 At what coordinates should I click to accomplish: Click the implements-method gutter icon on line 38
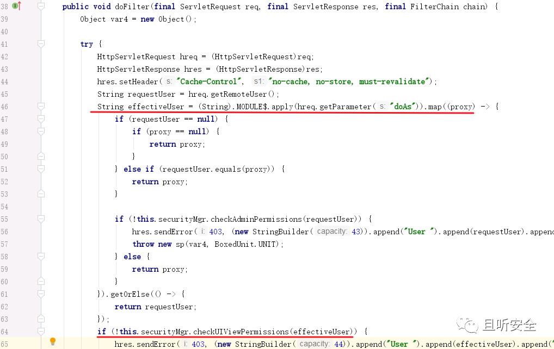coord(17,5)
